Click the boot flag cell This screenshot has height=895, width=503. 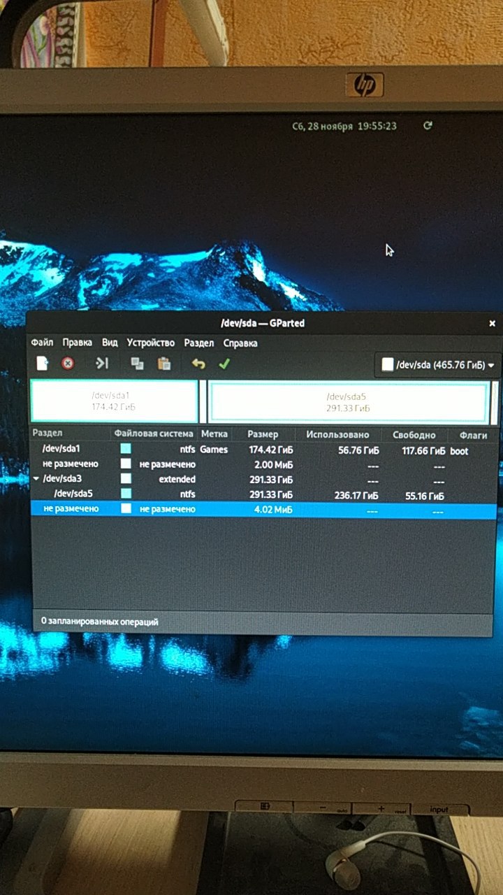coord(460,452)
